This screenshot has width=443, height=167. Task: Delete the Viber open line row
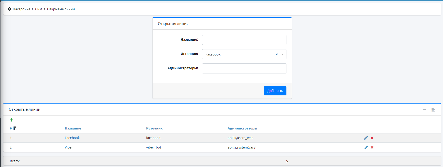point(372,147)
